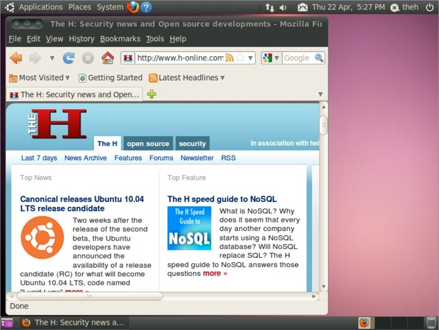The width and height of the screenshot is (439, 330).
Task: Open the History menu
Action: coord(81,39)
